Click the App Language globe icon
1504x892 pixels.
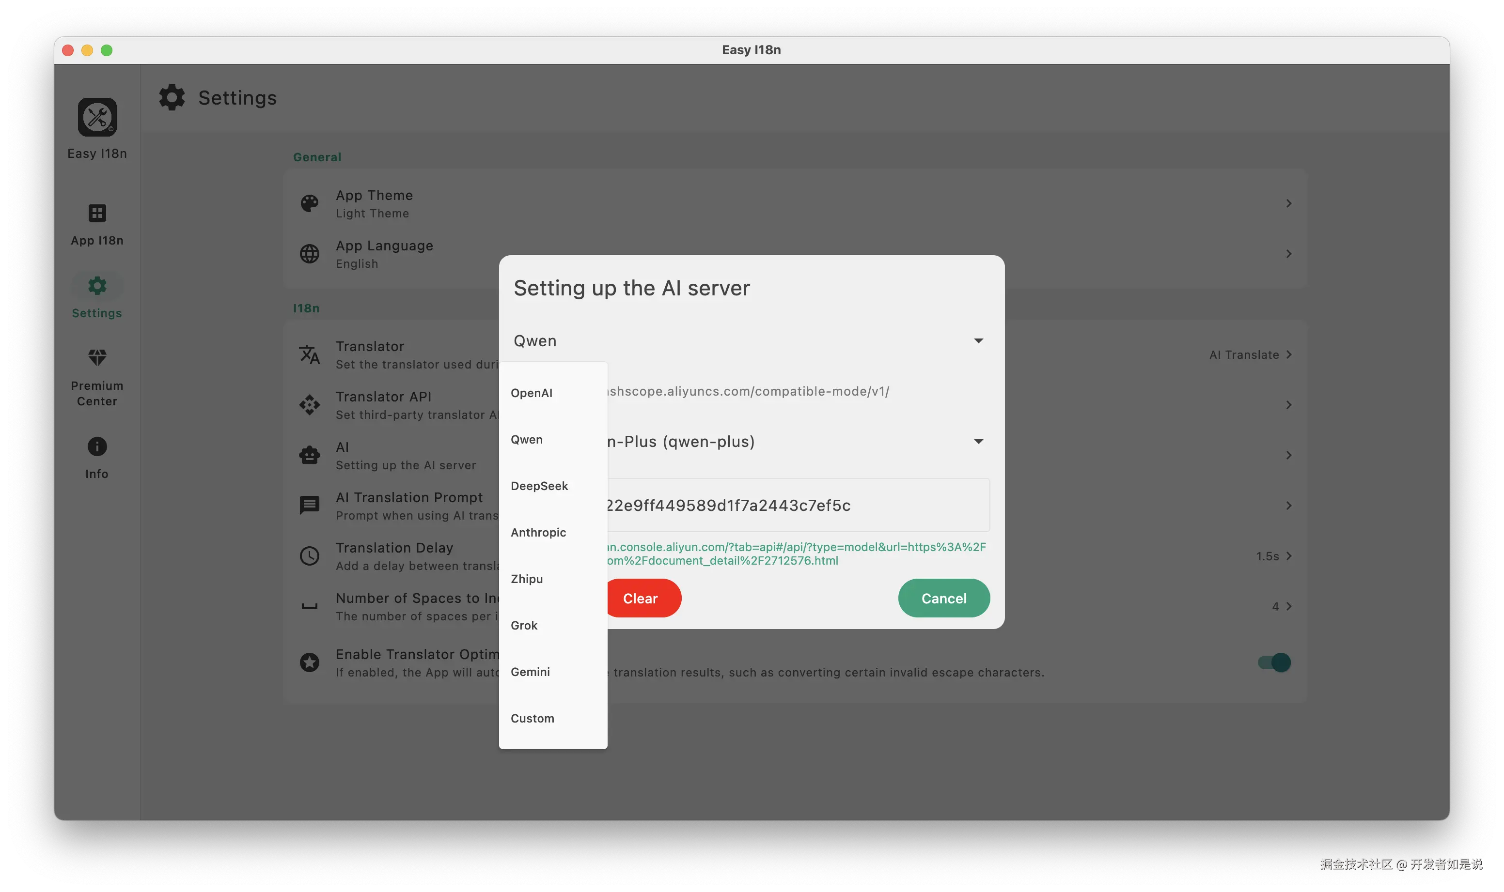tap(310, 254)
